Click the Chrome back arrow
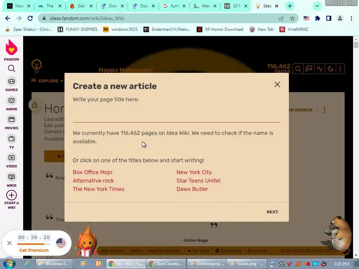This screenshot has height=269, width=359. tap(8, 18)
